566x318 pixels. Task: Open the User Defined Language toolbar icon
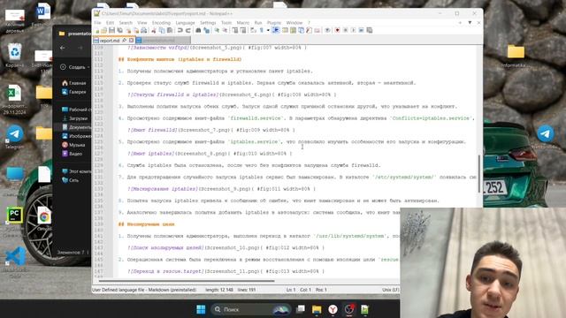(x=285, y=30)
